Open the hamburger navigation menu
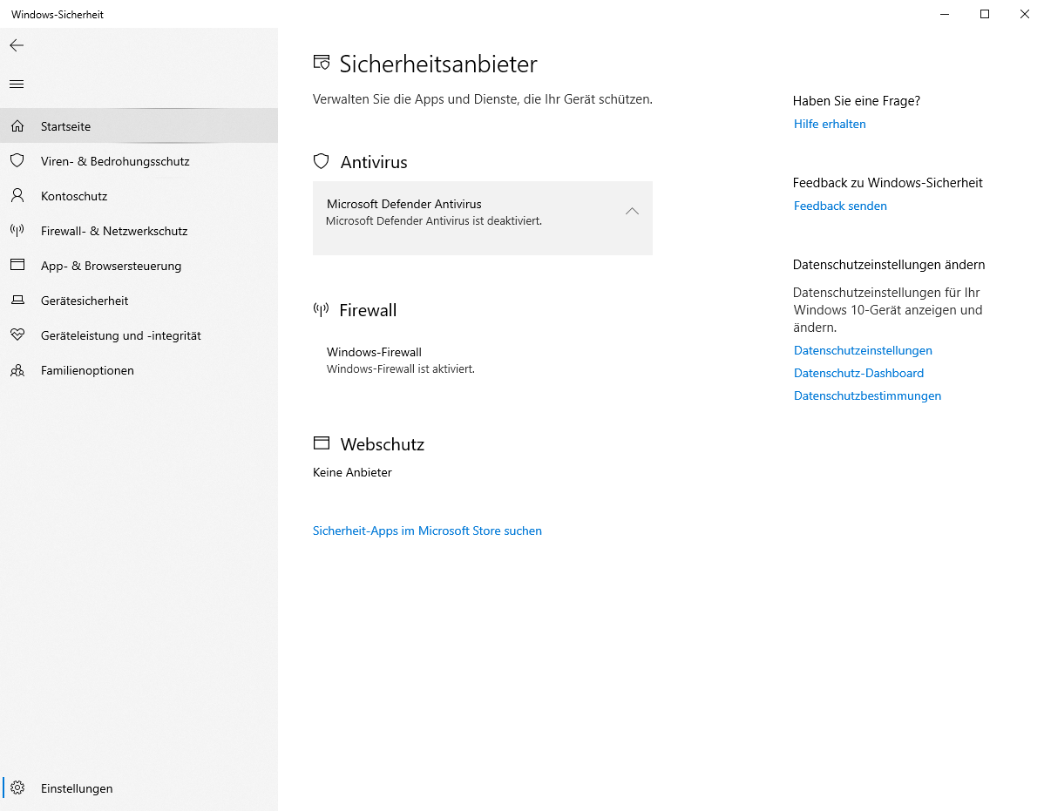Screen dimensions: 1044x811 click(17, 84)
